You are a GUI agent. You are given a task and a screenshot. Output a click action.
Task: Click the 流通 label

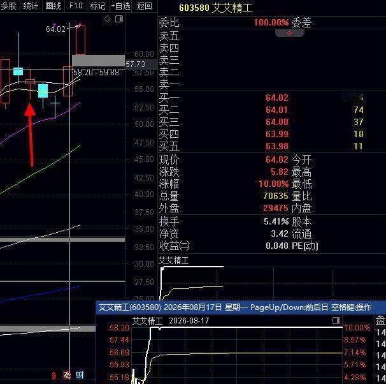(301, 234)
